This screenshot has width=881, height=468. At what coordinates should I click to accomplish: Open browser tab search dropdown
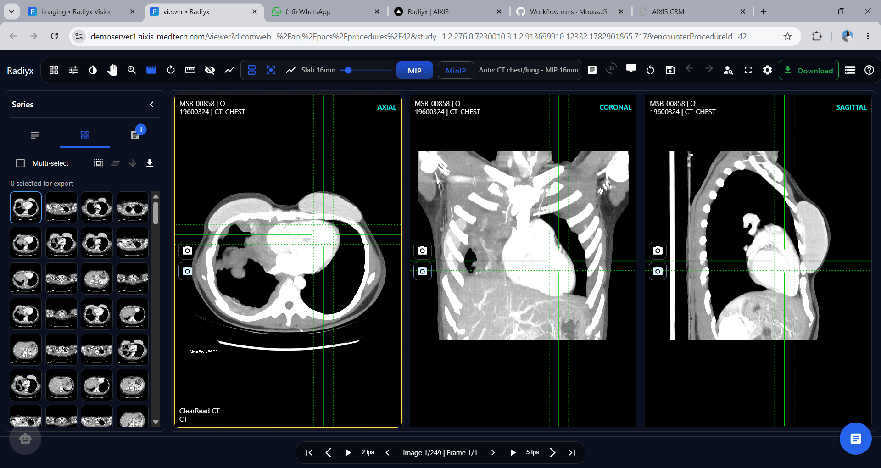[11, 11]
